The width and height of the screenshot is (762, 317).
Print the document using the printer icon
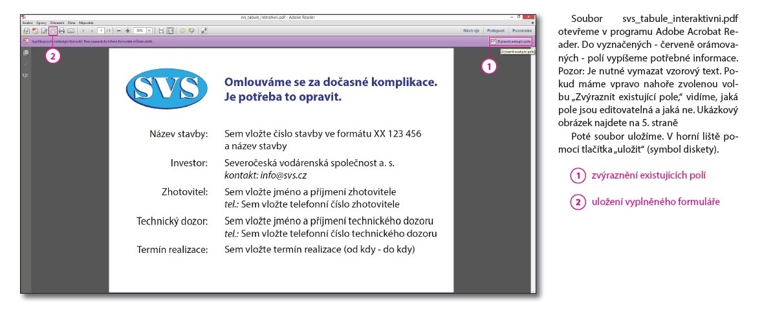(61, 30)
